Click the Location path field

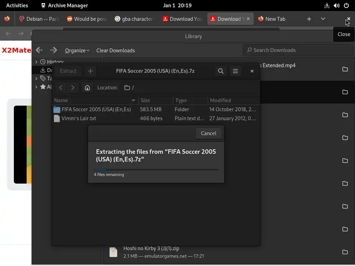coord(189,88)
